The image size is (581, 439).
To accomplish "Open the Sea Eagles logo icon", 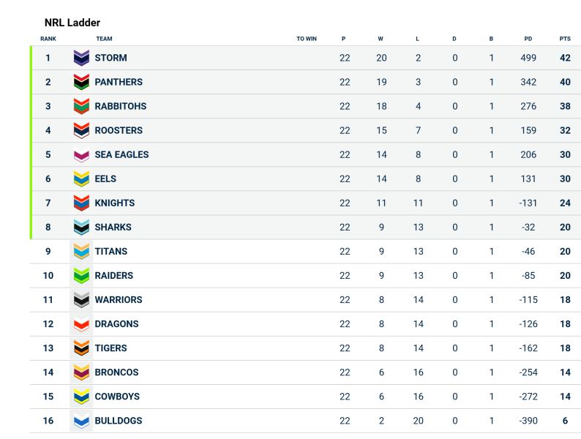I will click(81, 154).
